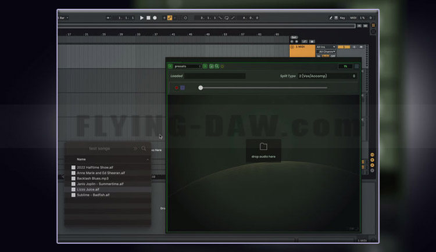Image resolution: width=436 pixels, height=252 pixels.
Task: Open the All Channels dropdown
Action: tap(327, 52)
